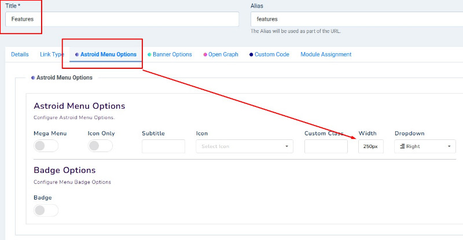
Task: Click the caret arrow in the Select Icon box
Action: pyautogui.click(x=286, y=146)
